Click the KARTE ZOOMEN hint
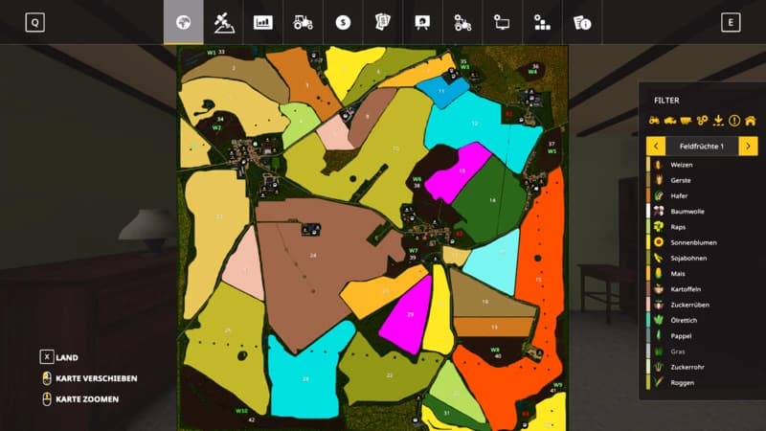The height and width of the screenshot is (431, 766). coord(80,399)
